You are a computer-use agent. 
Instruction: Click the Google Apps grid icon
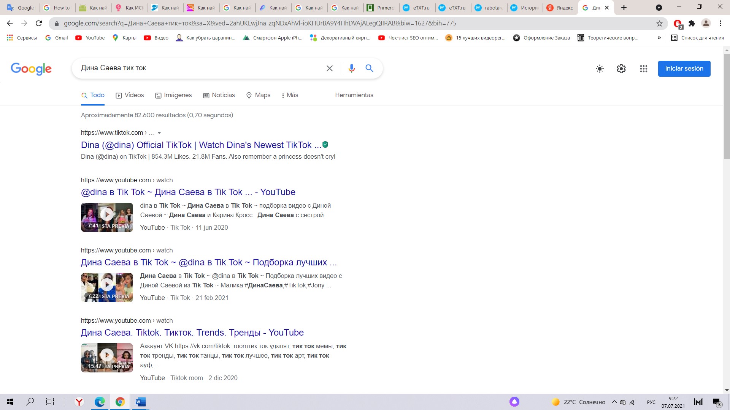pyautogui.click(x=644, y=68)
